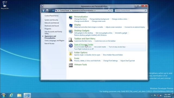Open Clock, Language, and Region
Screen dimensions: 174x98
(x=54, y=41)
